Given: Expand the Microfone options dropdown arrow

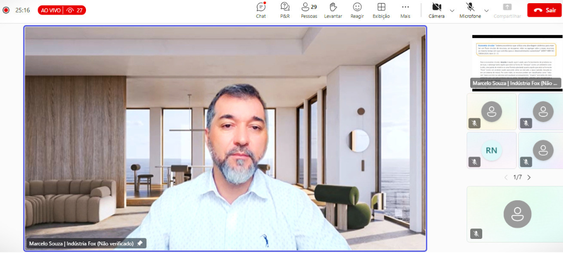Looking at the screenshot, I should pyautogui.click(x=486, y=10).
